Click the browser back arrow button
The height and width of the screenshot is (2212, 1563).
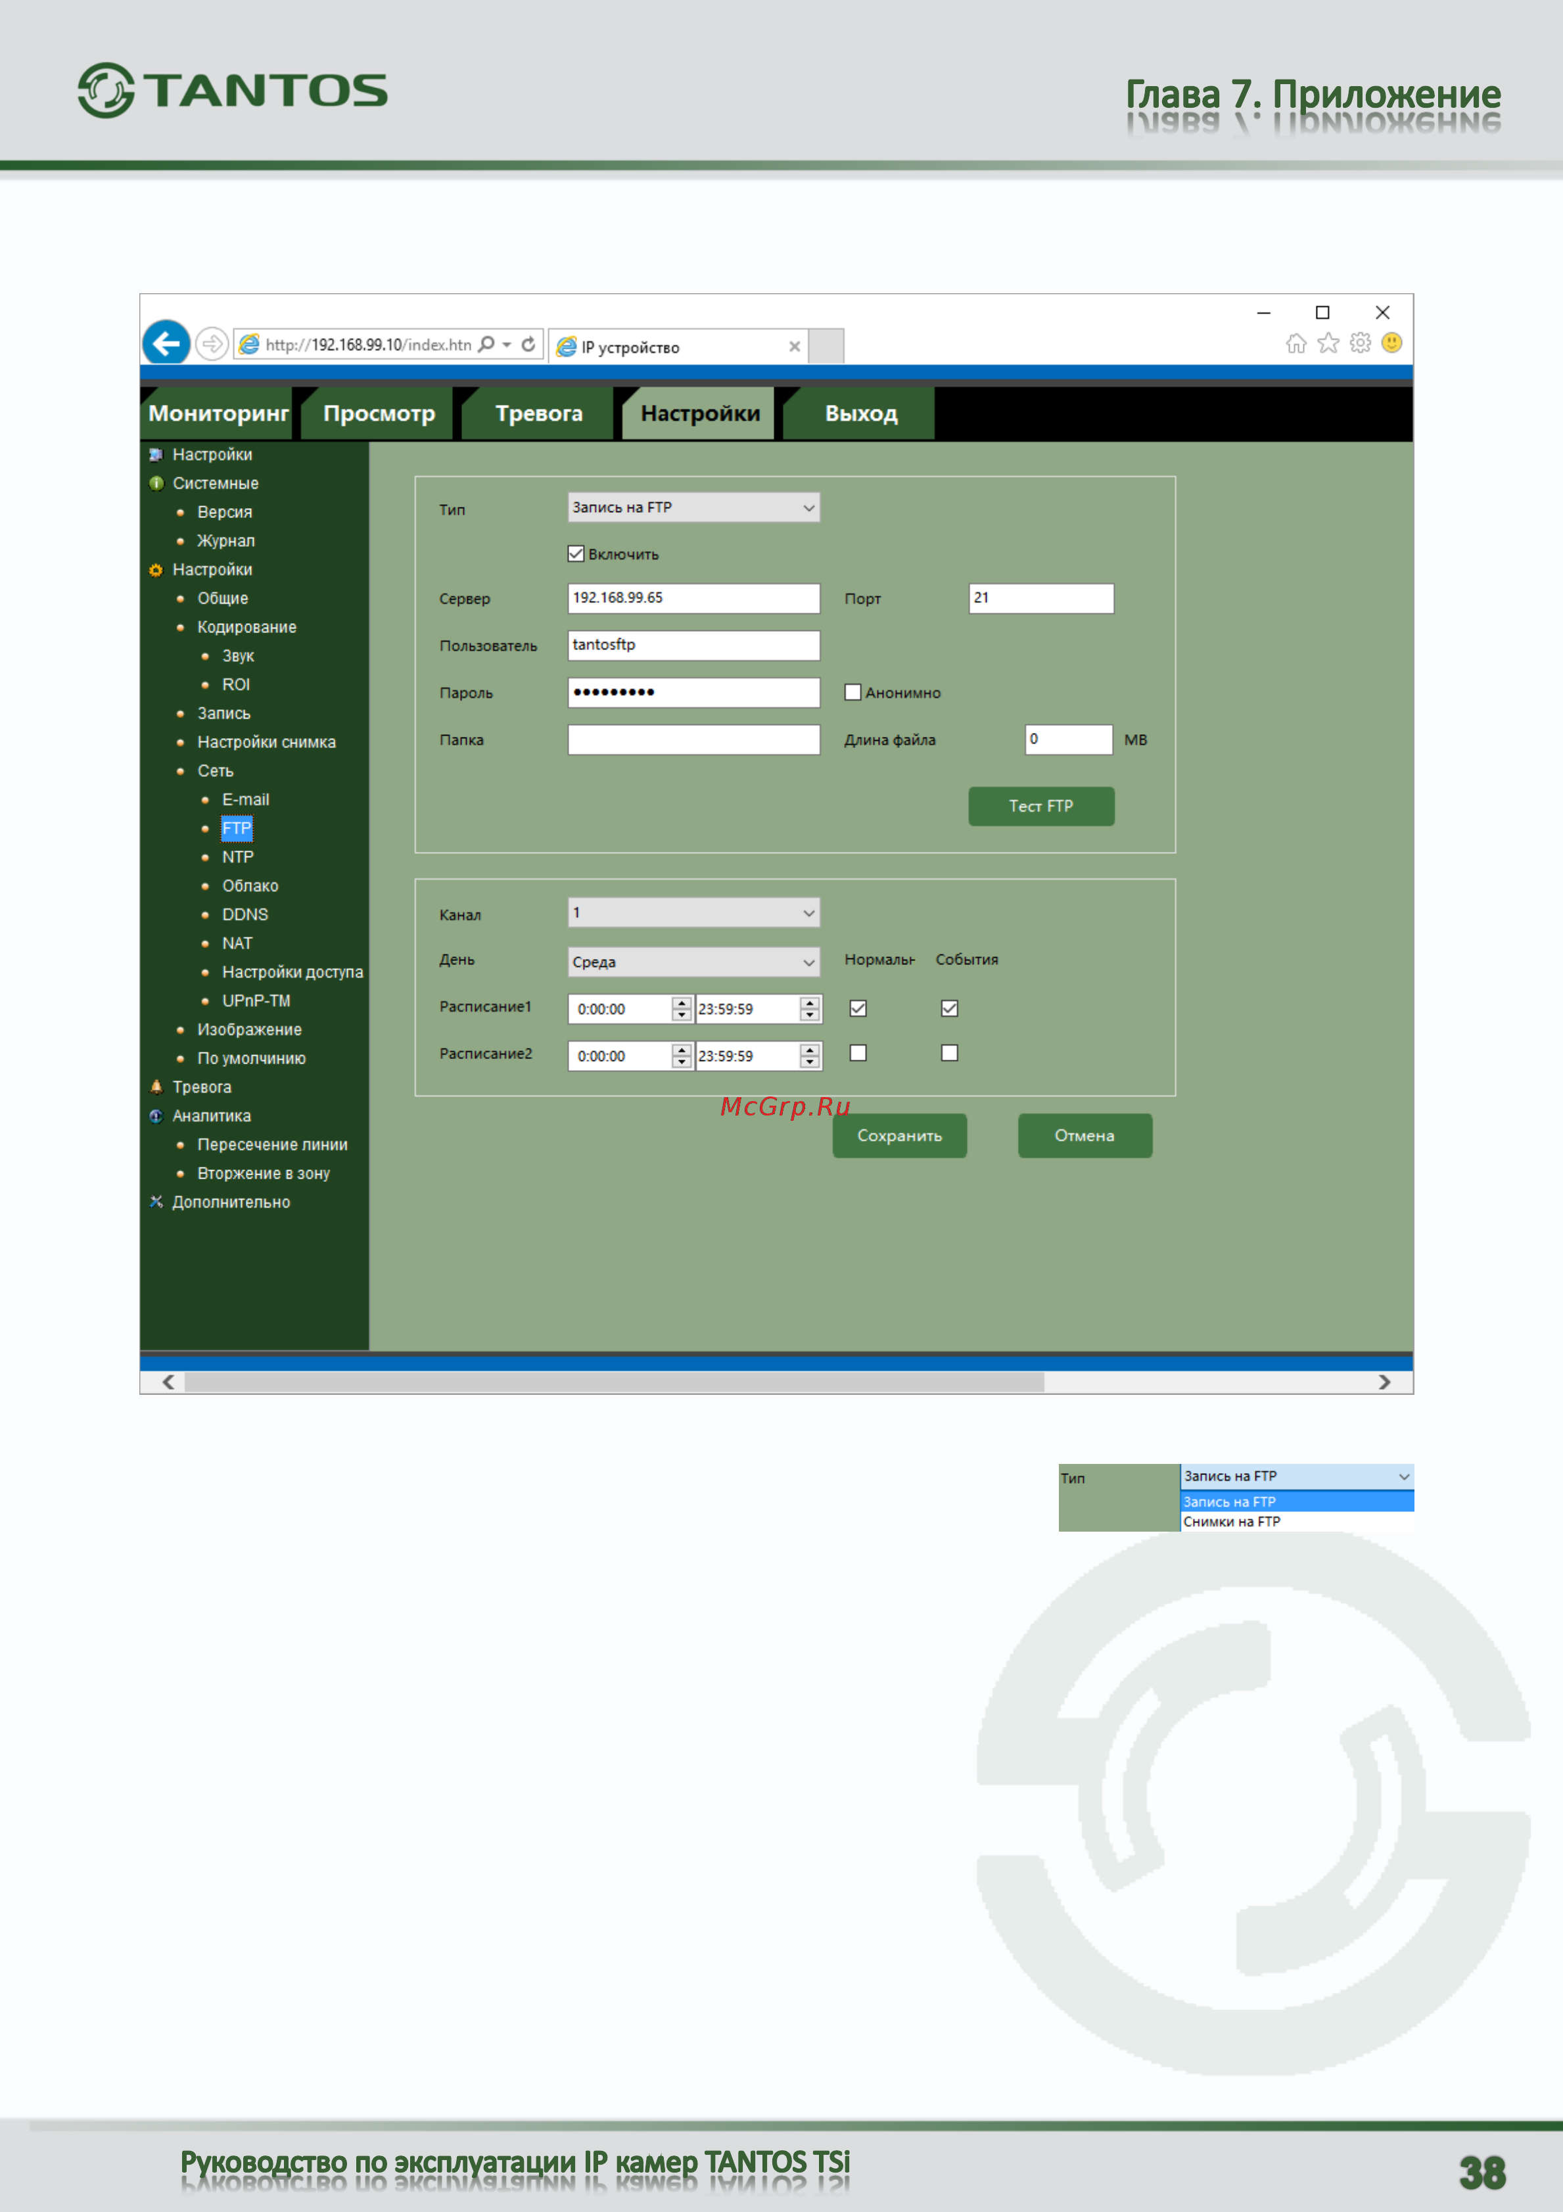(x=166, y=343)
